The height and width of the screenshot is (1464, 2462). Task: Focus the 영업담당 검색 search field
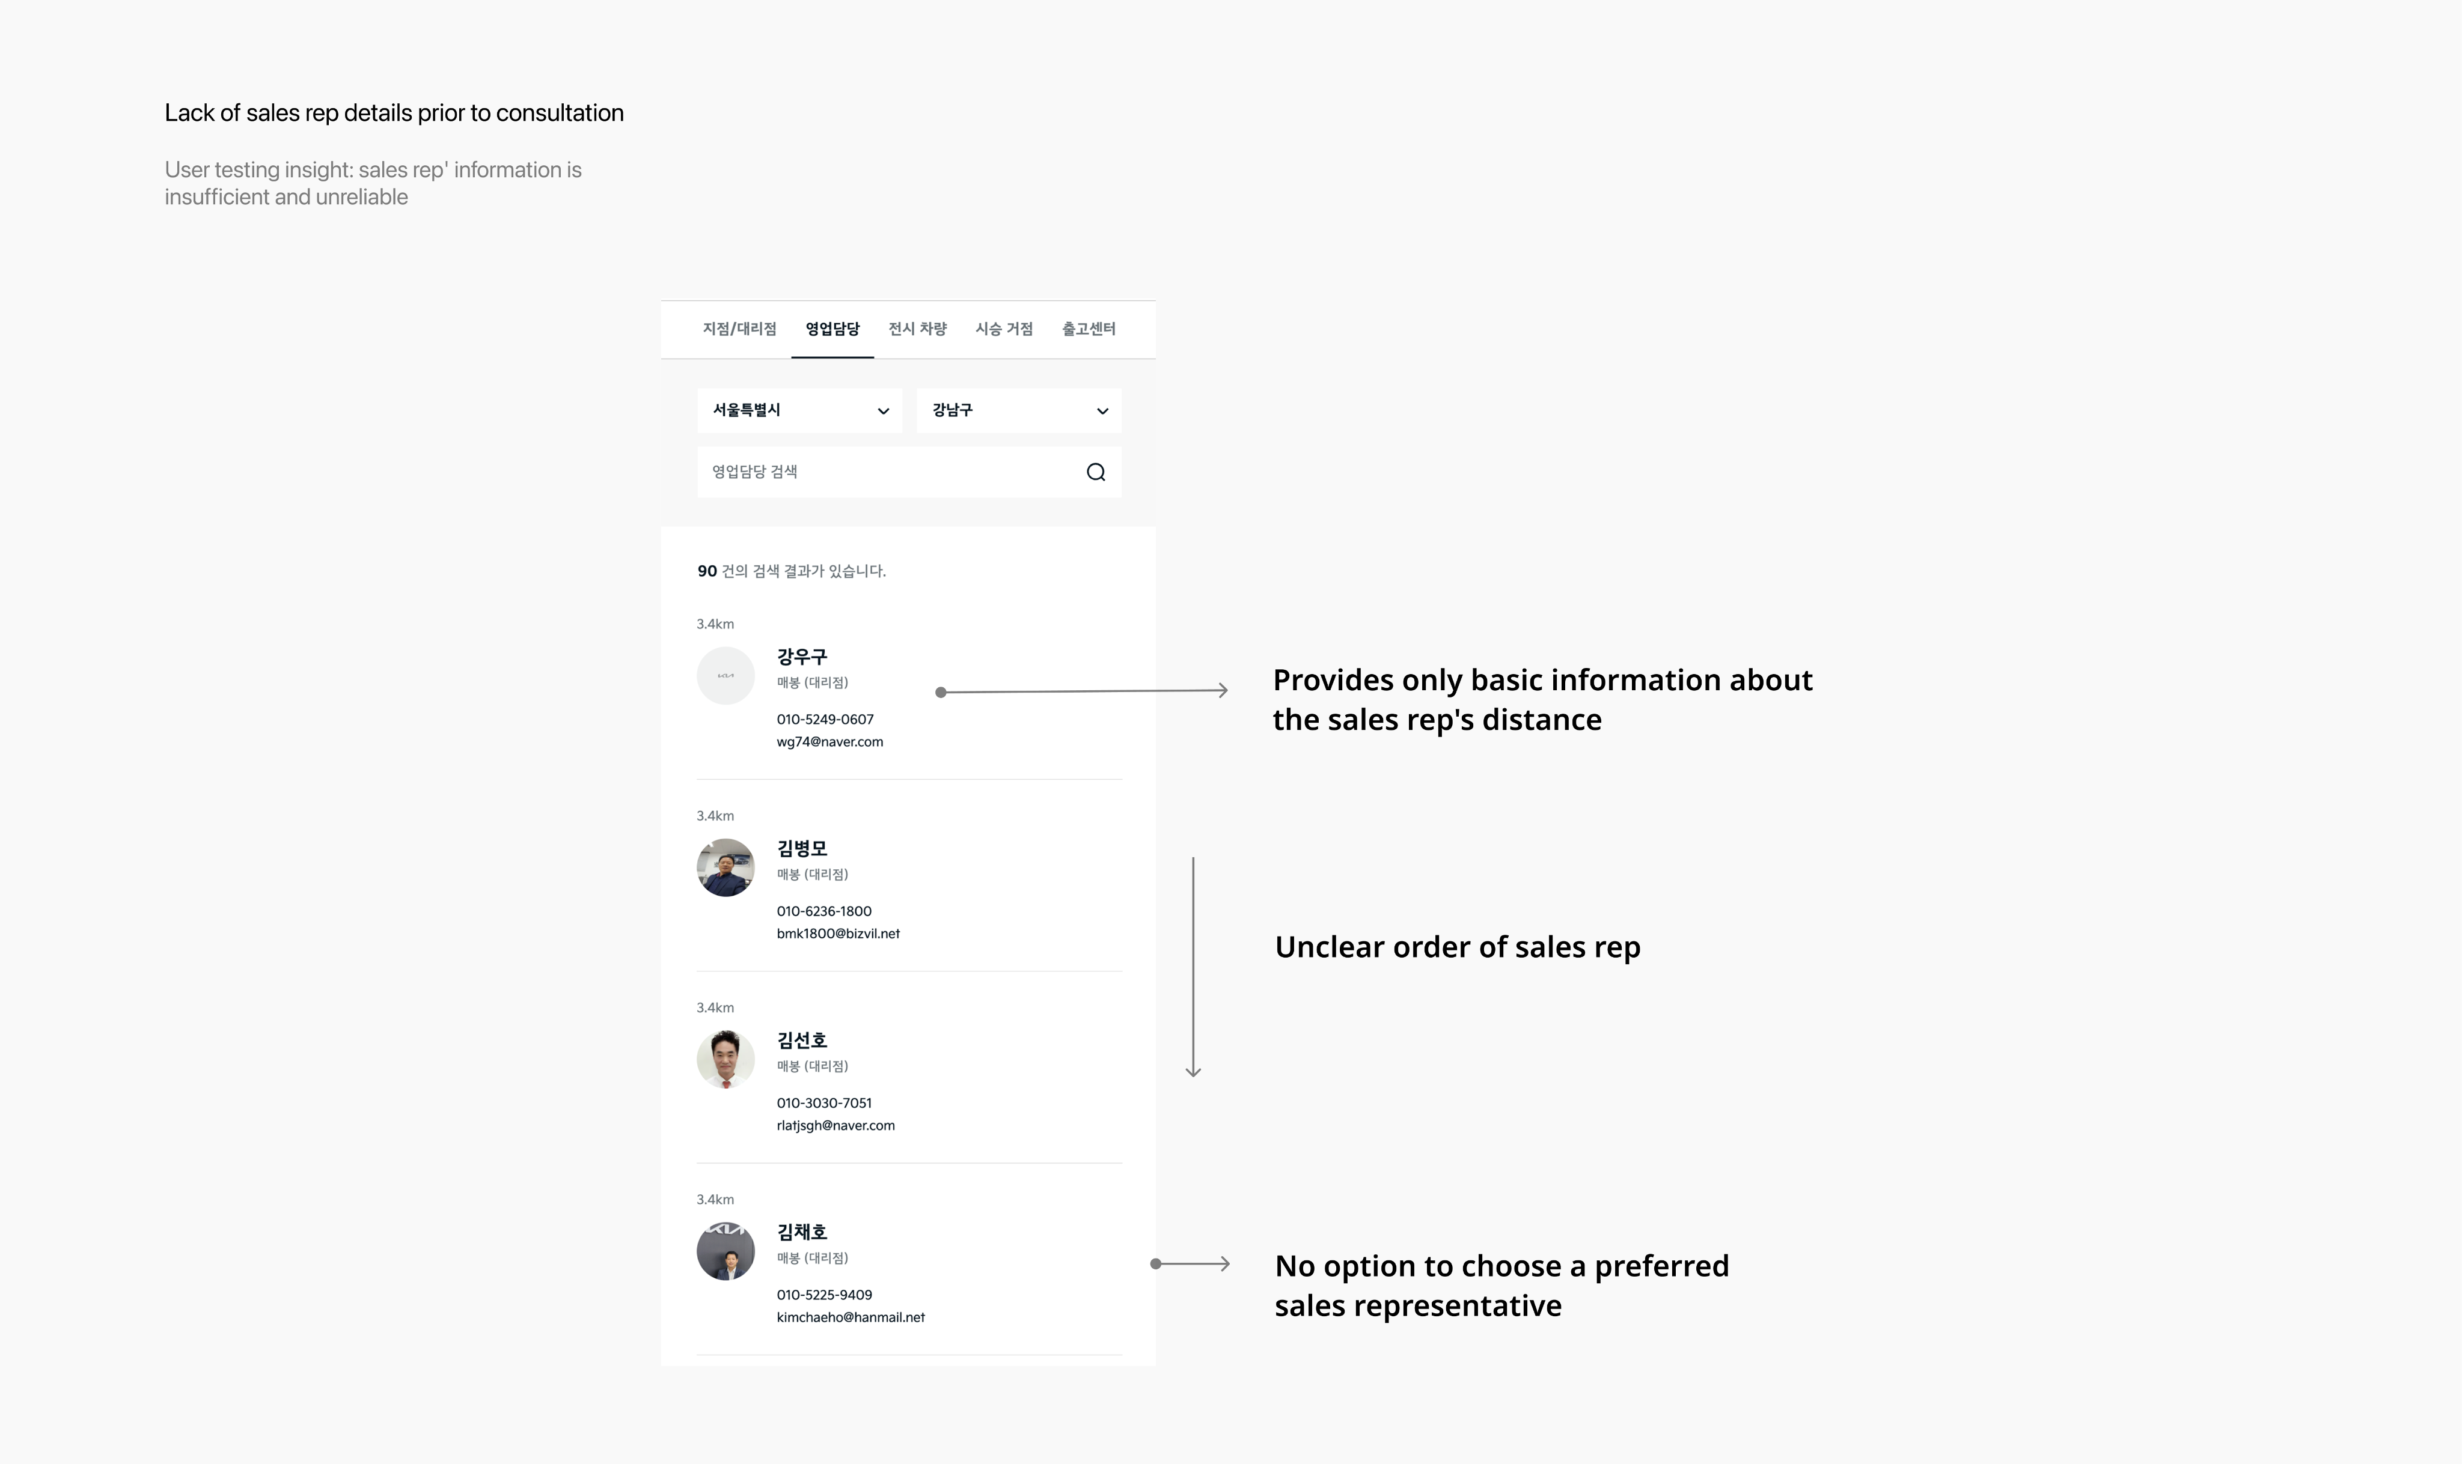pyautogui.click(x=888, y=473)
